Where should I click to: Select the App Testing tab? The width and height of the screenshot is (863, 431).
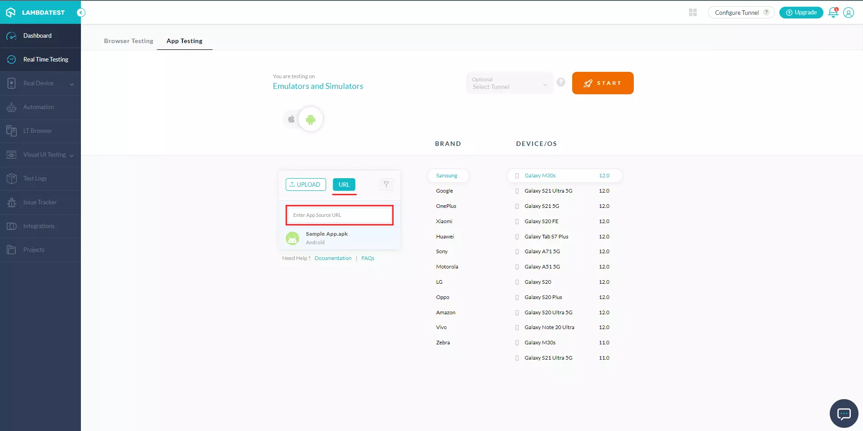(184, 41)
